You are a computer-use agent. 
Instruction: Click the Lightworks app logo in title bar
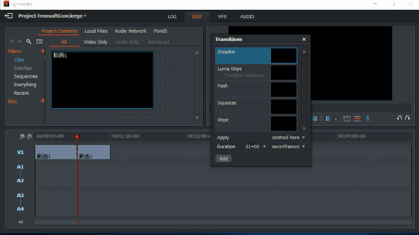[6, 4]
